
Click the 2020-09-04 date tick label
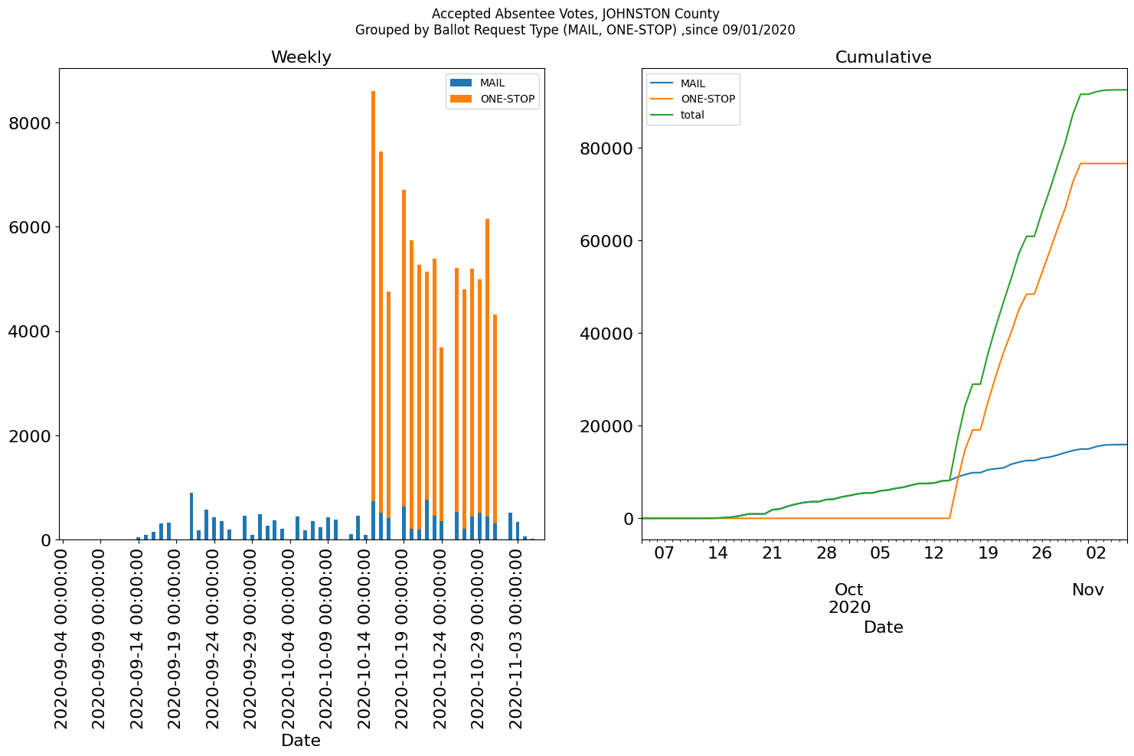pyautogui.click(x=62, y=637)
